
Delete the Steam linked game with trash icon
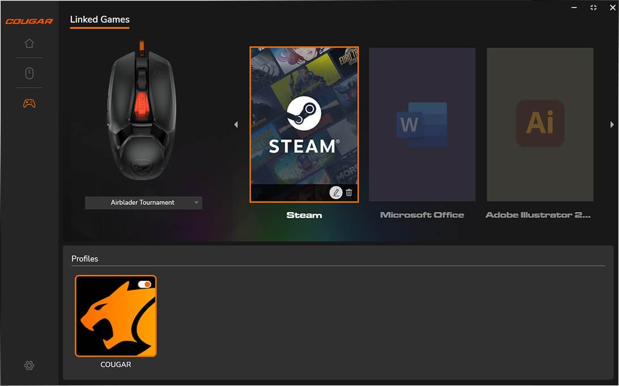349,192
